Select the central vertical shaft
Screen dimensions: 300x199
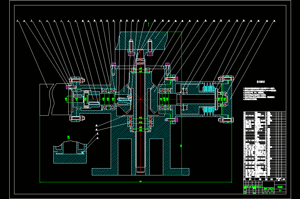click(140, 111)
